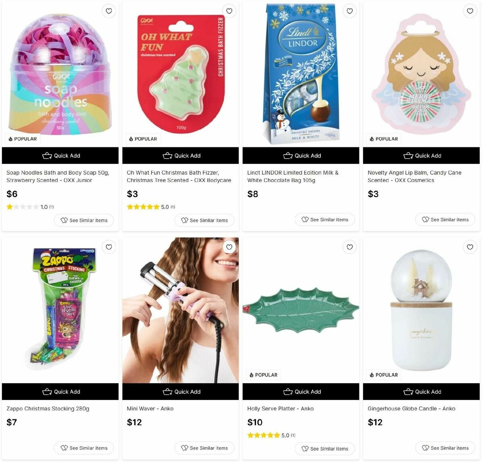See similar items for Zappo Christmas Stocking
Screen dimensions: 483x462
84,448
